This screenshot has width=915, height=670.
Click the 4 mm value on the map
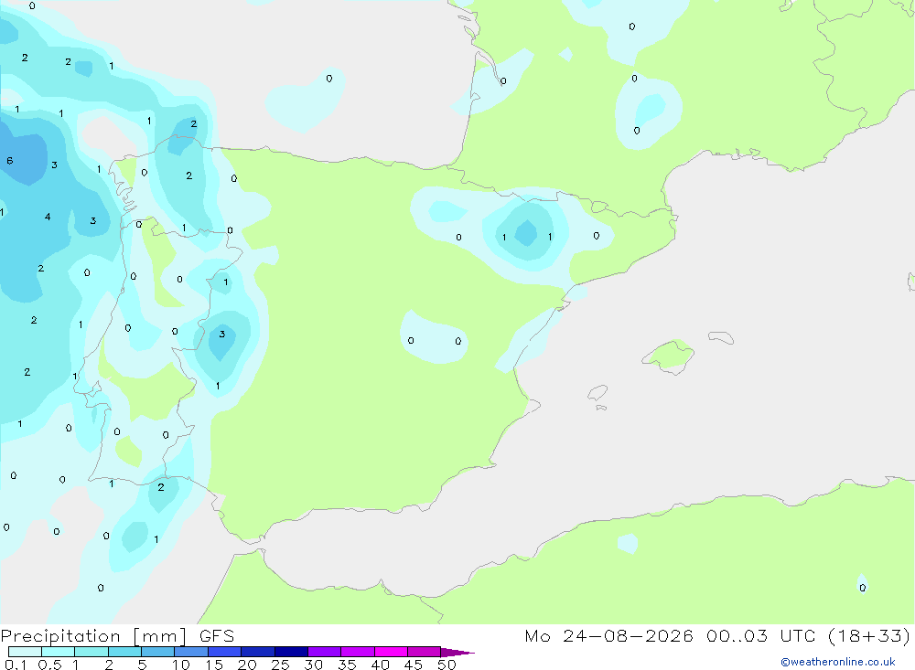pos(48,217)
